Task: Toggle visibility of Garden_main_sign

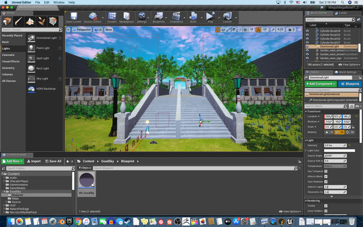Action: (x=307, y=58)
